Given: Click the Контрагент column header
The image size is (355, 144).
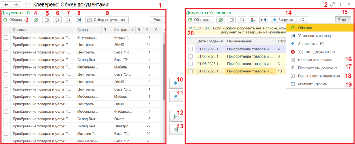Looking at the screenshot, I should click(x=124, y=30).
